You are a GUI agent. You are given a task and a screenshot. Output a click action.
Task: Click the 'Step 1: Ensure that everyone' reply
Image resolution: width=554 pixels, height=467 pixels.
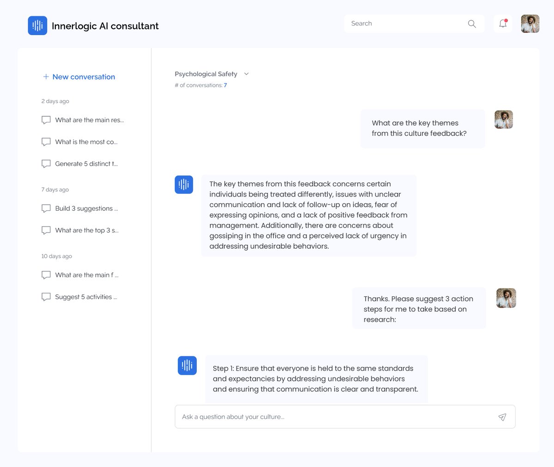(316, 379)
